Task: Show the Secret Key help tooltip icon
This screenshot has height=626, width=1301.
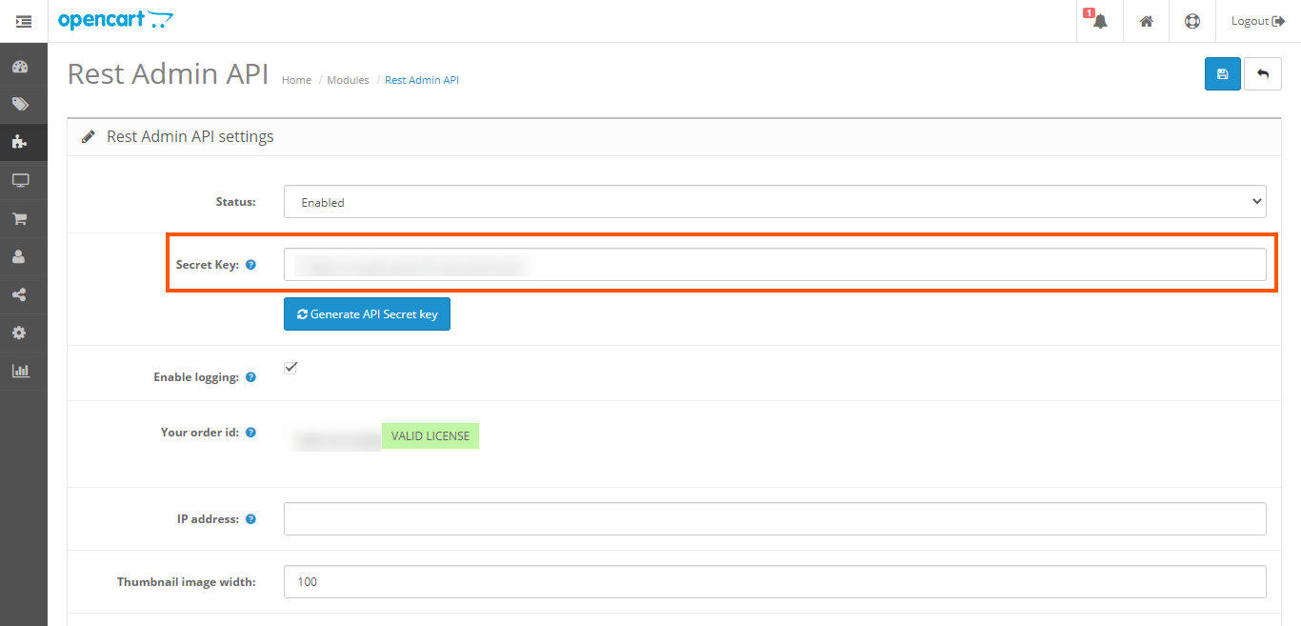Action: click(250, 265)
